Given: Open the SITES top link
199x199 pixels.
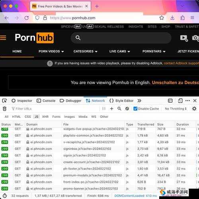Looking at the screenshot, I should click(x=152, y=27).
